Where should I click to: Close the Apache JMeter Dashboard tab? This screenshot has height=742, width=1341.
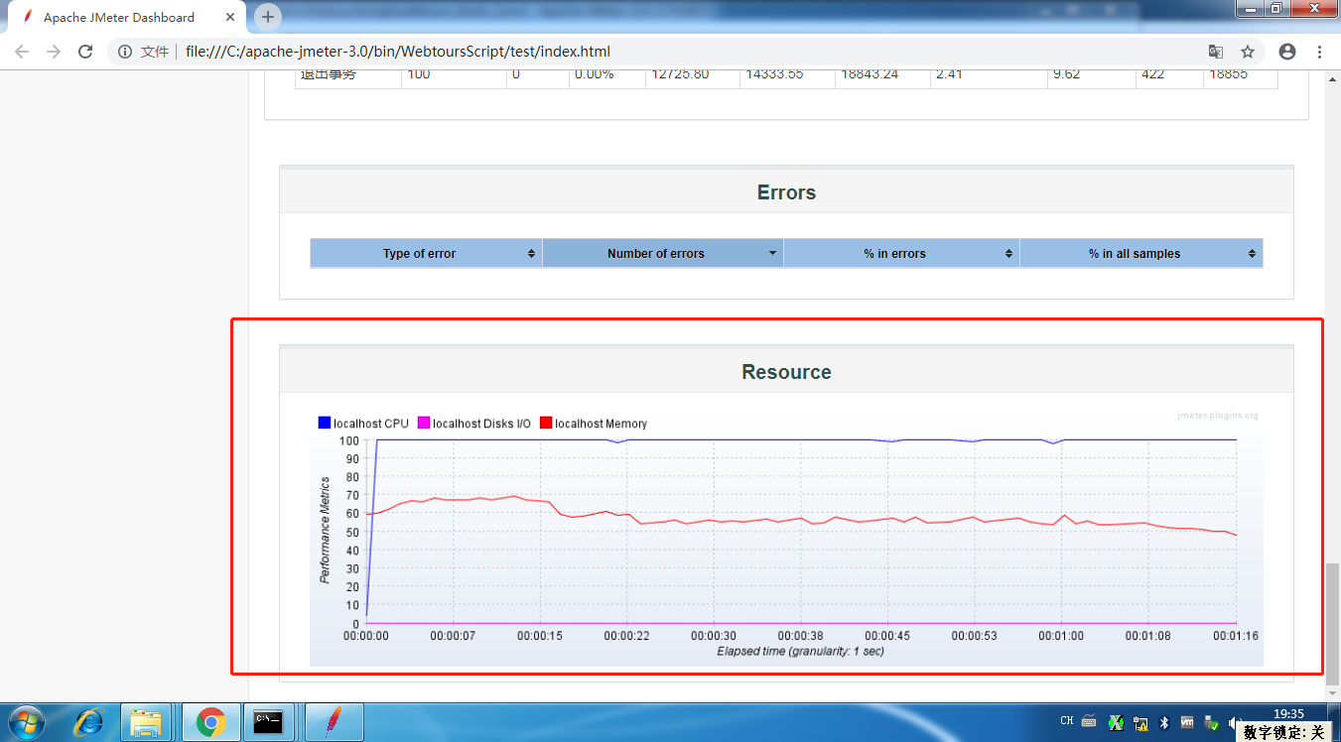tap(230, 17)
